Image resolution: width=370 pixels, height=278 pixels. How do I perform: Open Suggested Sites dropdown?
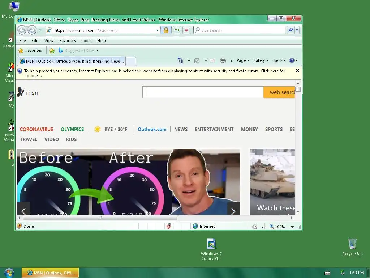[x=78, y=50]
